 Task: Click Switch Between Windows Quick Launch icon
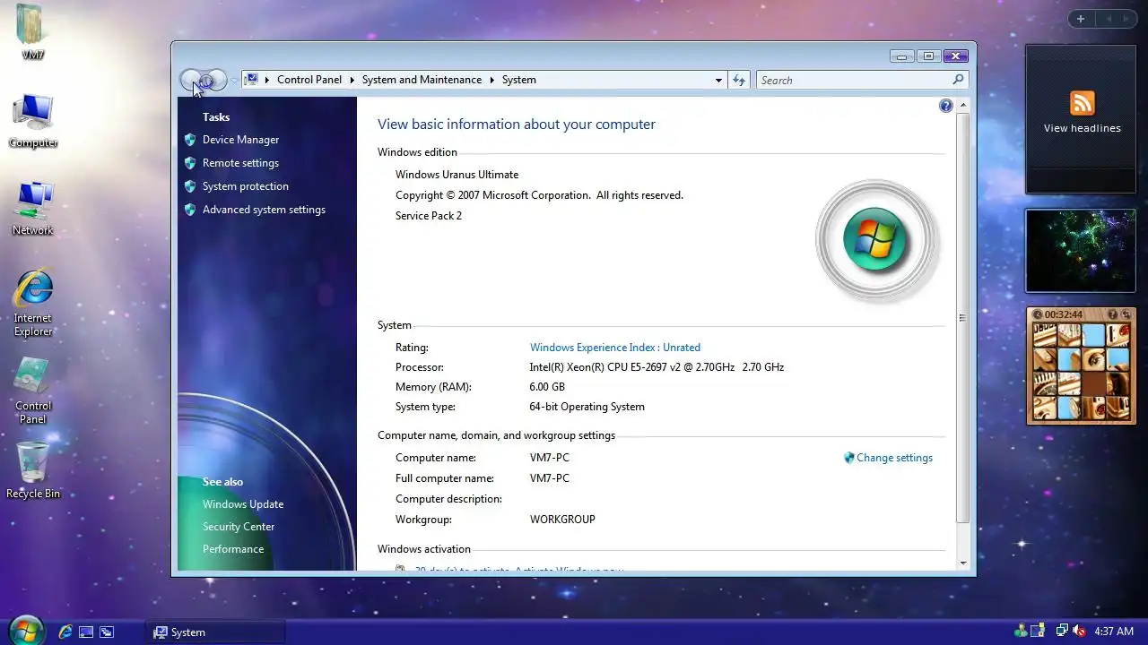[x=107, y=632]
